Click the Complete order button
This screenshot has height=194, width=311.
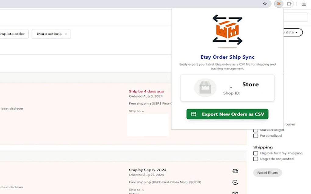click(x=12, y=34)
